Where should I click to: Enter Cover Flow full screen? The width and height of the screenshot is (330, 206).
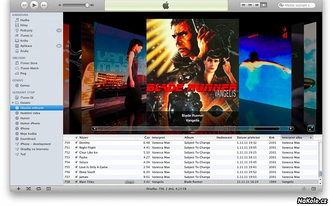pyautogui.click(x=311, y=128)
